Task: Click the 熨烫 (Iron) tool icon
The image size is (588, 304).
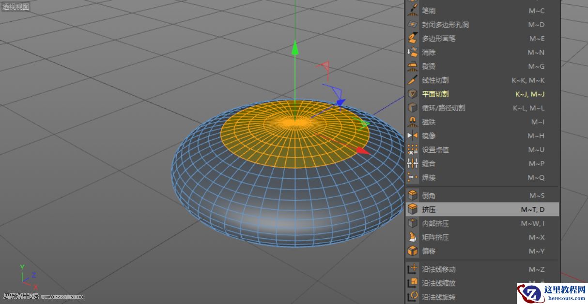Action: click(413, 66)
